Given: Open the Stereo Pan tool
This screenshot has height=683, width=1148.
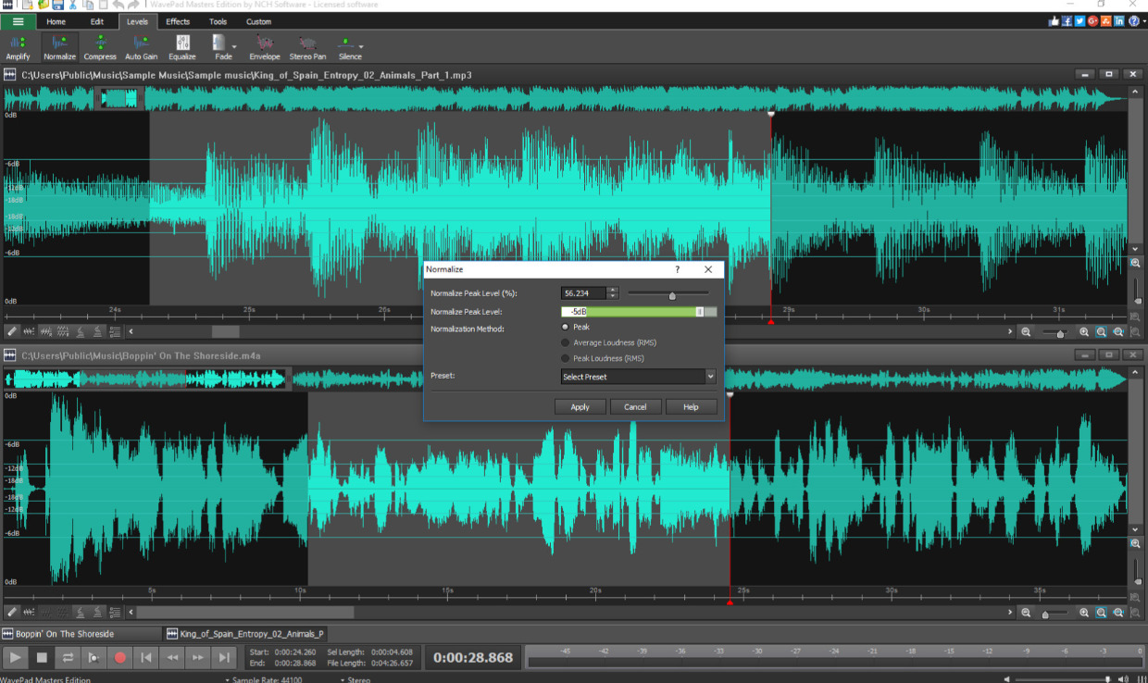Looking at the screenshot, I should pyautogui.click(x=307, y=47).
